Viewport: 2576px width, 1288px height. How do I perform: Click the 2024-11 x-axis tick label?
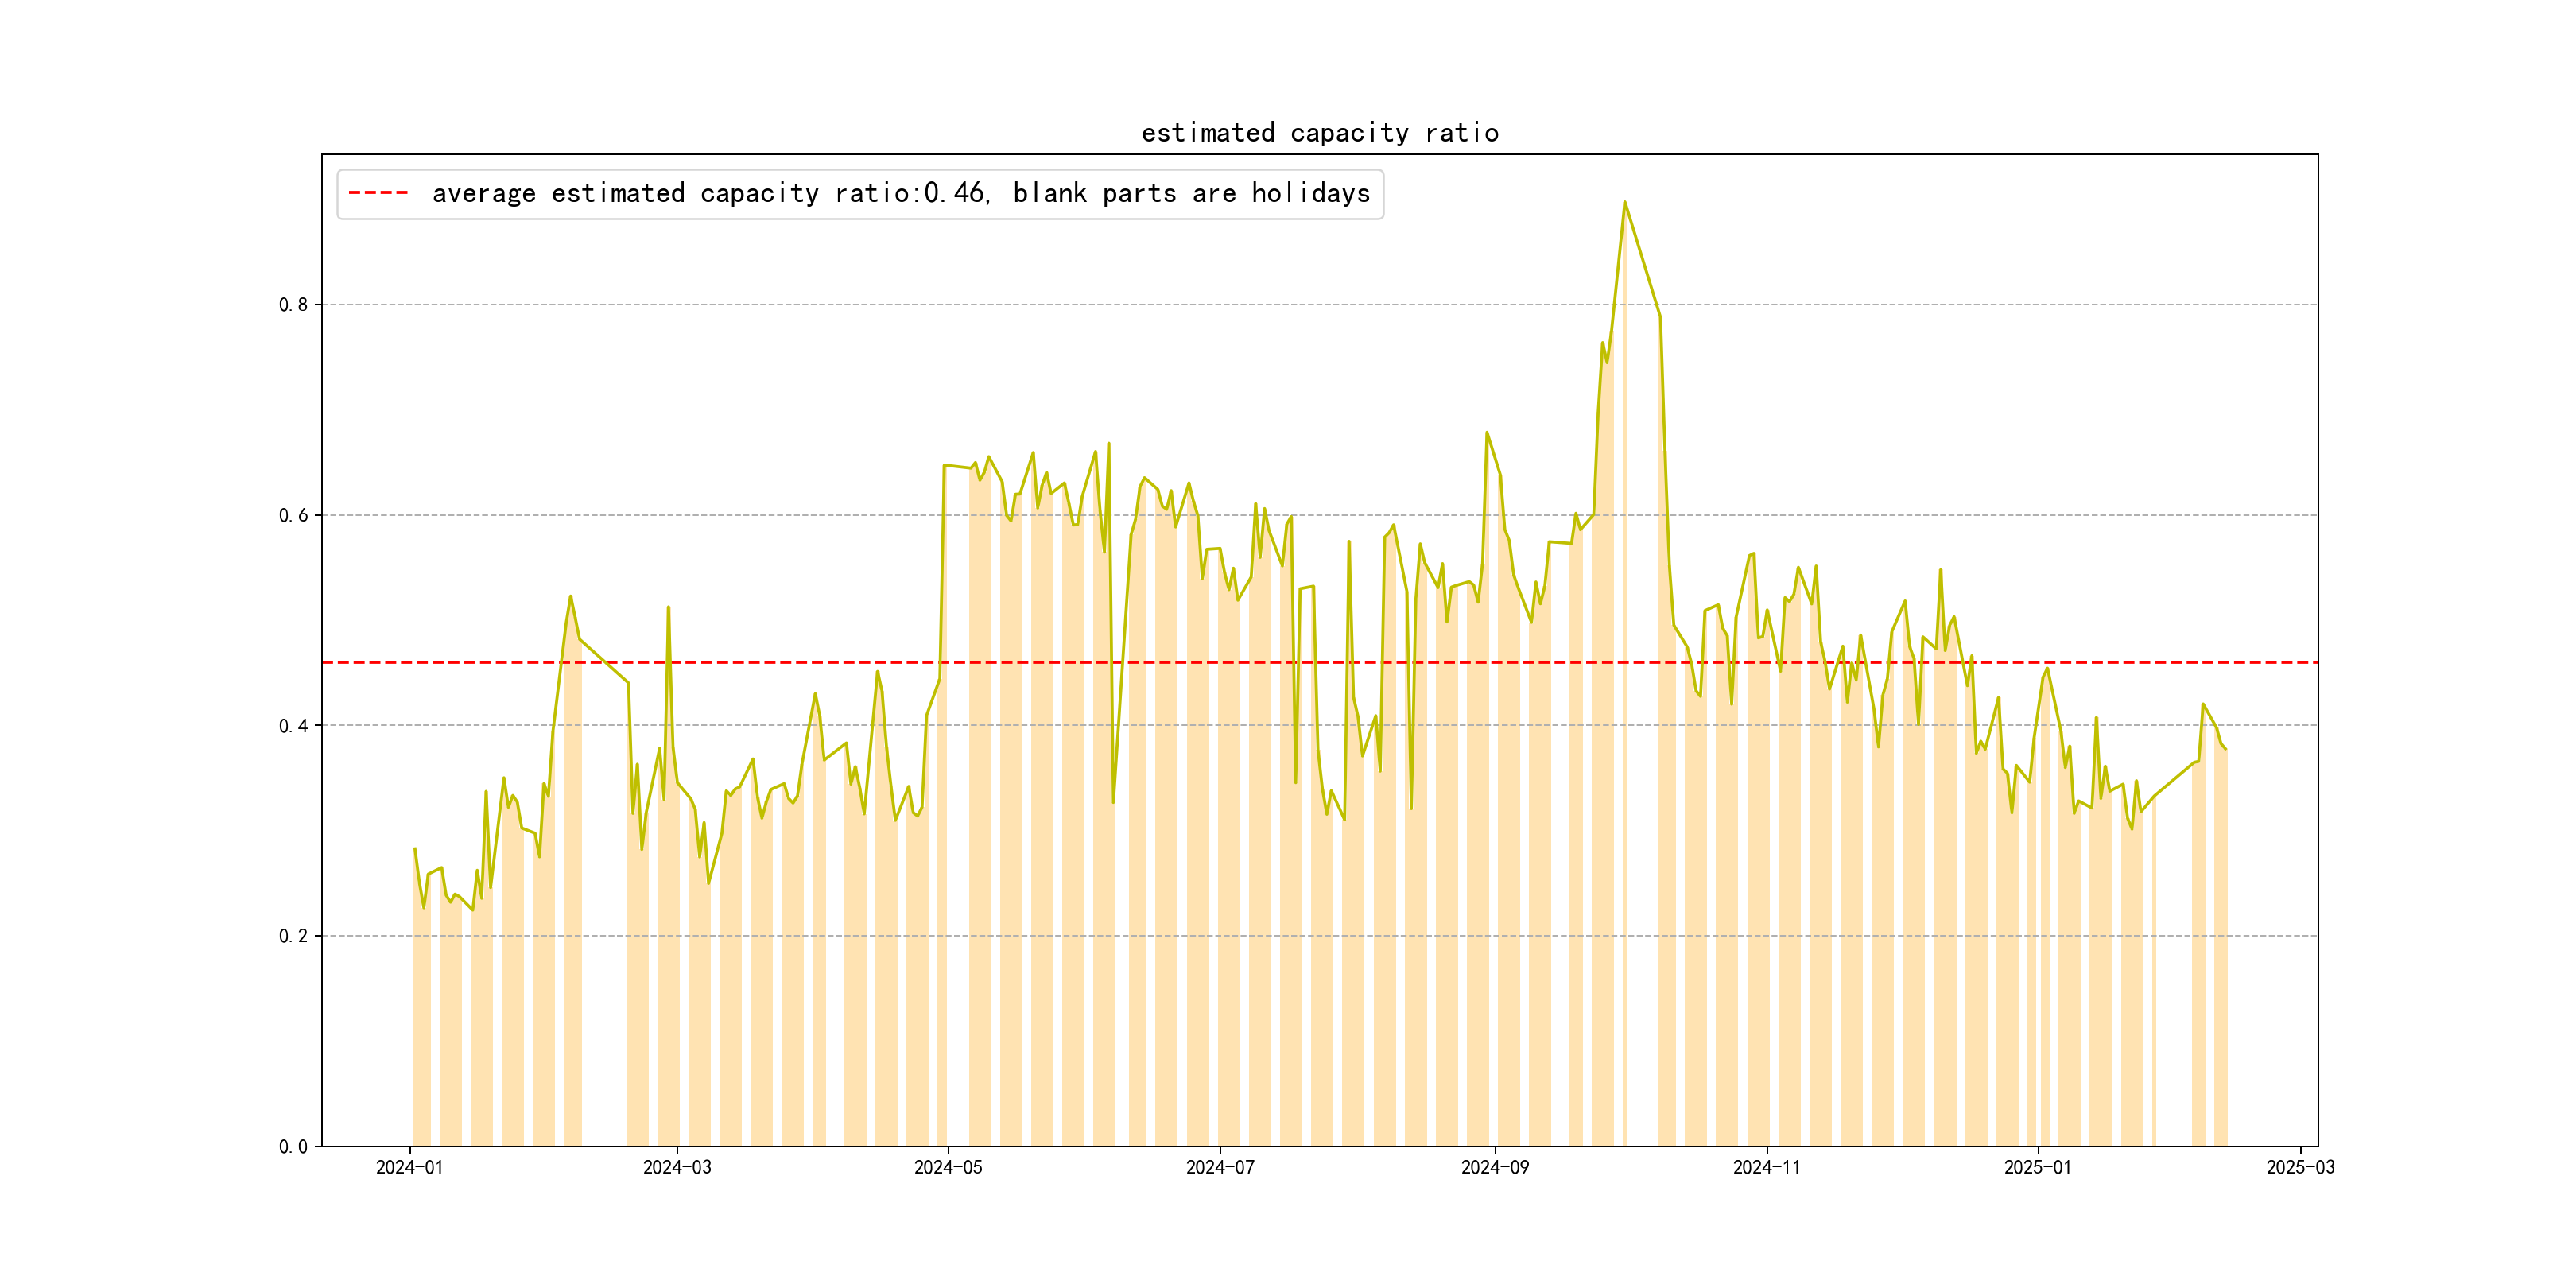[1766, 1167]
